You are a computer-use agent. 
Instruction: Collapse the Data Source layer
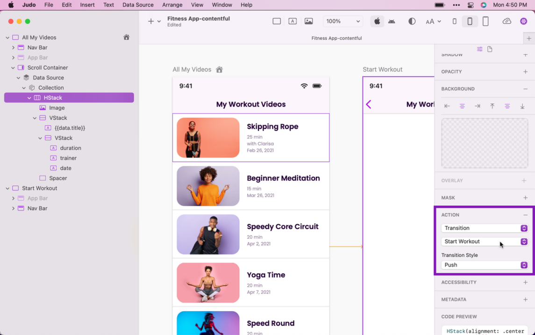point(18,78)
